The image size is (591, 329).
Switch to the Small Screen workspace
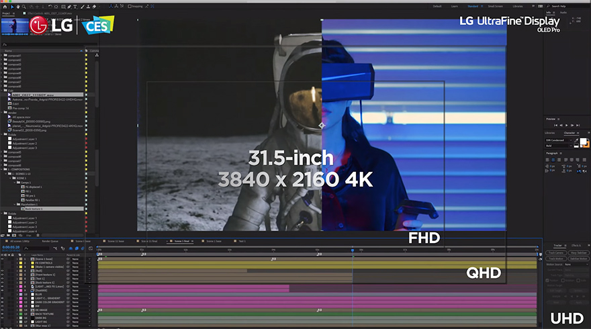coord(495,6)
